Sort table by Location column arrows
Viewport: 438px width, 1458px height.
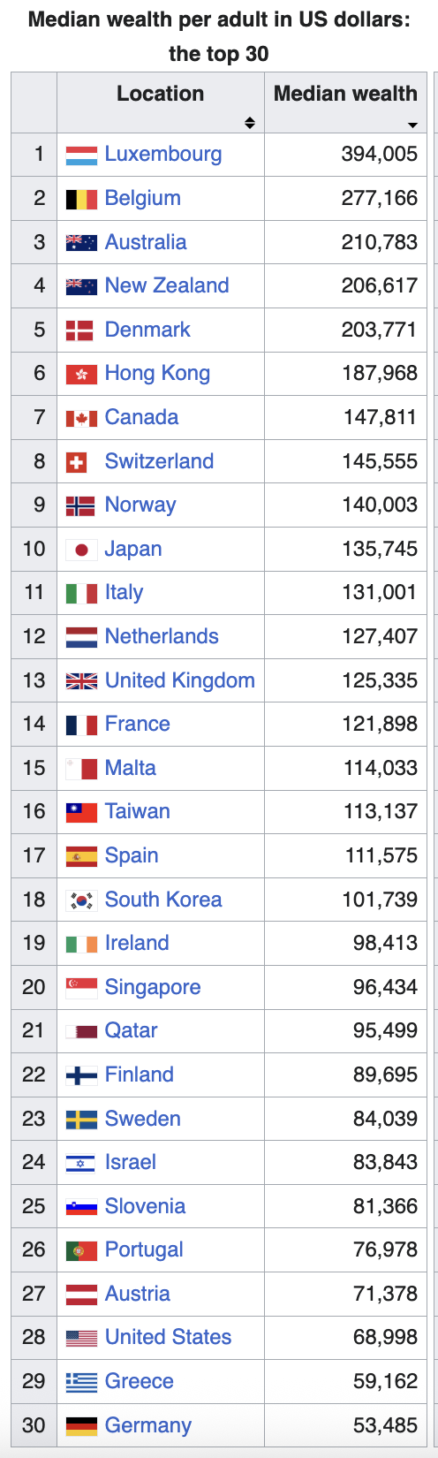click(250, 123)
